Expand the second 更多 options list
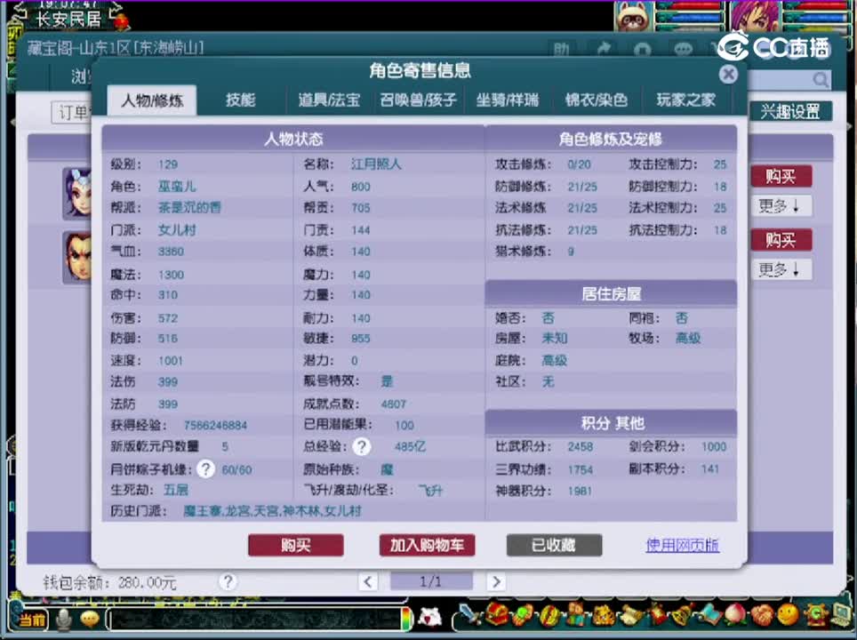 (x=781, y=268)
